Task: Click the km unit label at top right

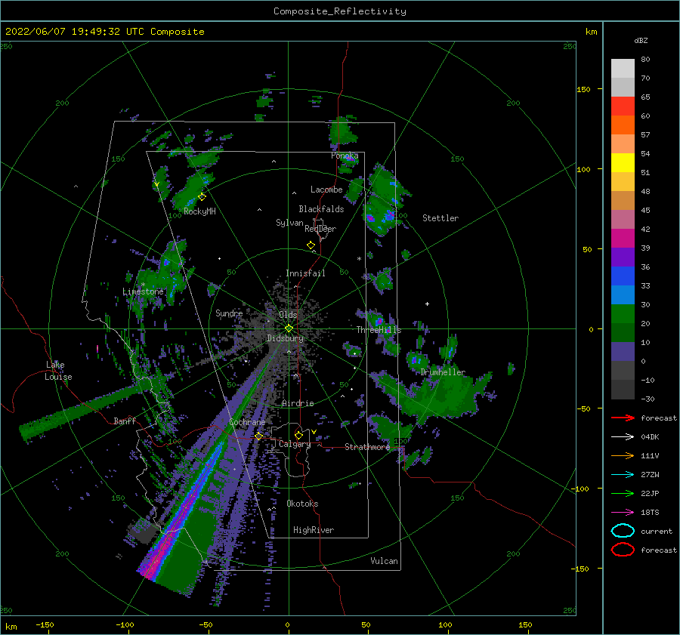Action: (x=591, y=32)
